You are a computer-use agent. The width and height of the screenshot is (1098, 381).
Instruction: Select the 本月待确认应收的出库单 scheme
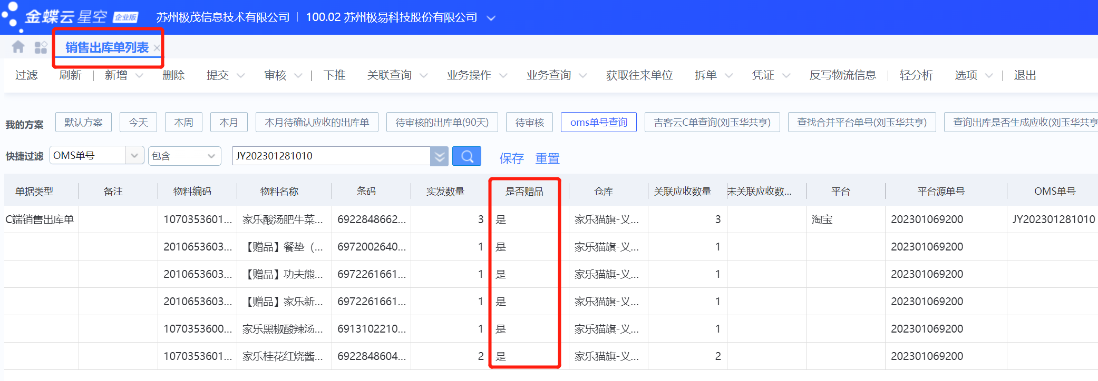(317, 122)
